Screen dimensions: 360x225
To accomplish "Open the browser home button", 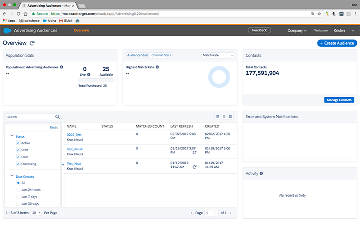I will pyautogui.click(x=26, y=14).
